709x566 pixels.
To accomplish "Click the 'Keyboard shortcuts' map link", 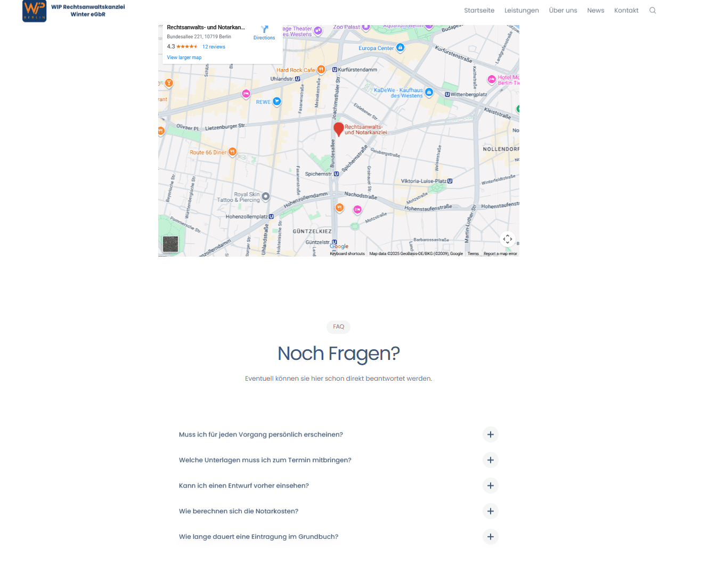I will (347, 254).
